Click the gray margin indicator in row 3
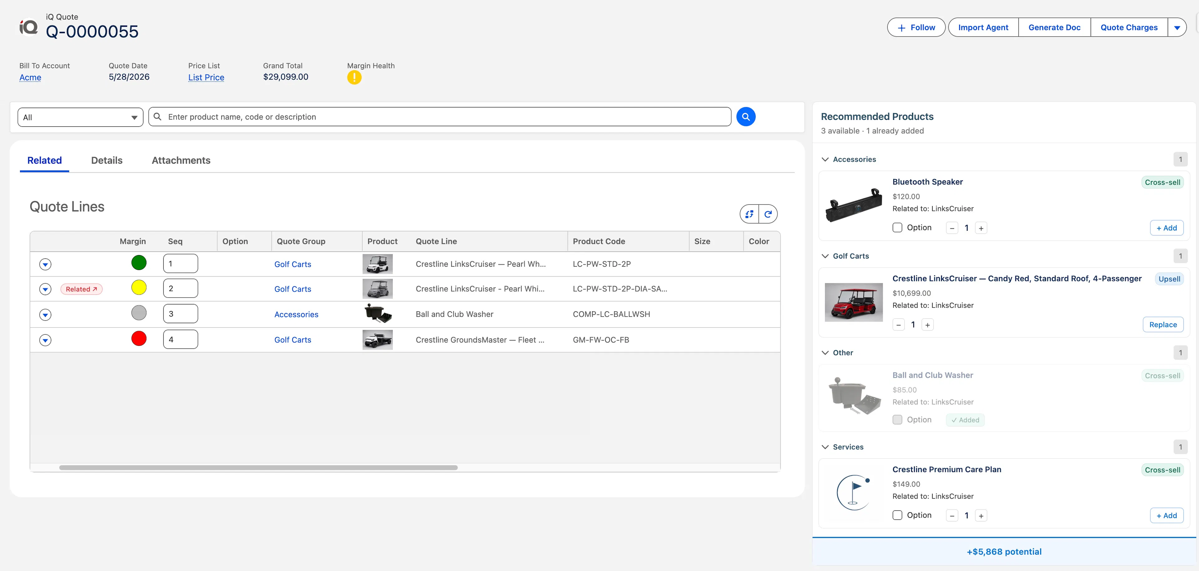 pyautogui.click(x=139, y=313)
